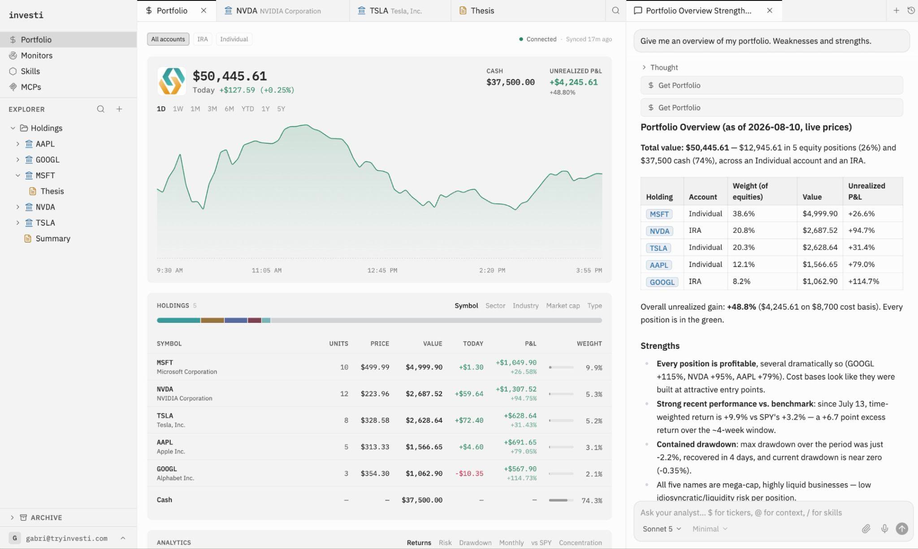Search the Explorer tree
Image resolution: width=918 pixels, height=549 pixels.
[x=101, y=109]
